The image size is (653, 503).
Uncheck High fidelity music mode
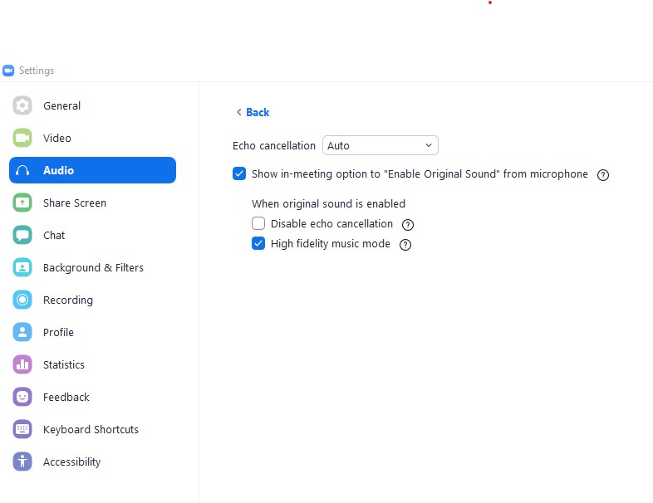(x=258, y=244)
